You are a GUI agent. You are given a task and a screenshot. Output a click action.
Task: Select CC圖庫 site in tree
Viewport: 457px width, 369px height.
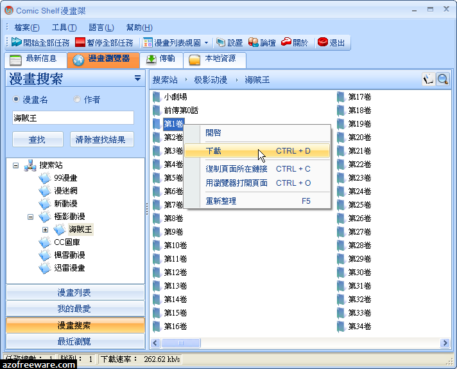click(x=67, y=242)
